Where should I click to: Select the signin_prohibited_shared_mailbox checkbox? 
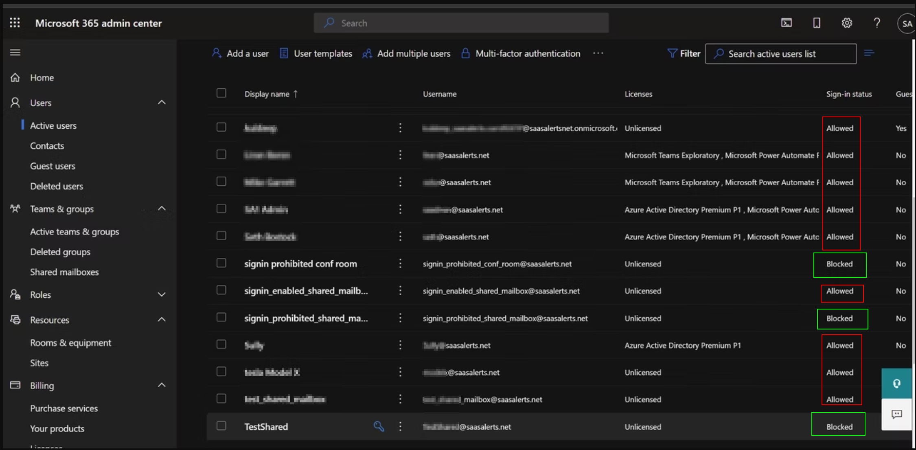pyautogui.click(x=221, y=317)
